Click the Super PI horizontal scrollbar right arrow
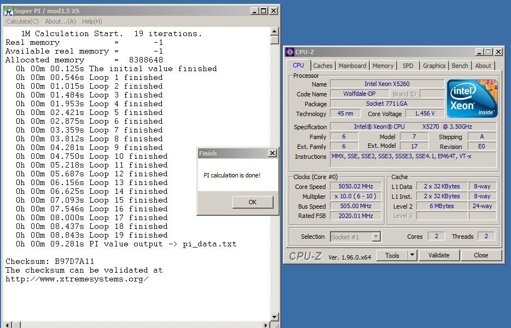 pyautogui.click(x=266, y=325)
